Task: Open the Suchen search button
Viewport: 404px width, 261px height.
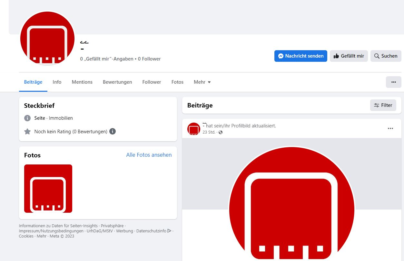Action: (x=386, y=56)
